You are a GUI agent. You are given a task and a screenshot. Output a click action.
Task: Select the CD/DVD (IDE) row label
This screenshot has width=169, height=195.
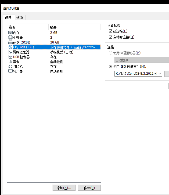tap(23, 47)
